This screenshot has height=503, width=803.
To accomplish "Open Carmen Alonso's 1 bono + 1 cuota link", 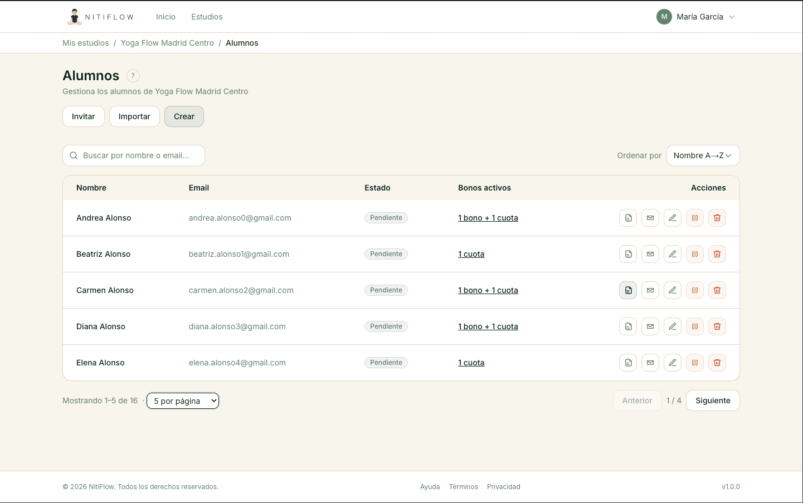I will click(x=488, y=290).
